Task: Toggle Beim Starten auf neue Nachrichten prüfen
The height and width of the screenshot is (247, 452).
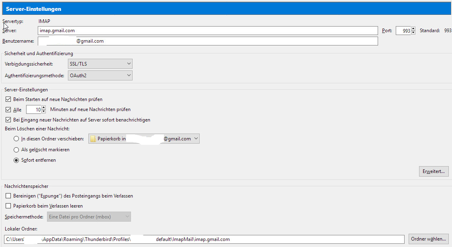Action: pyautogui.click(x=8, y=99)
